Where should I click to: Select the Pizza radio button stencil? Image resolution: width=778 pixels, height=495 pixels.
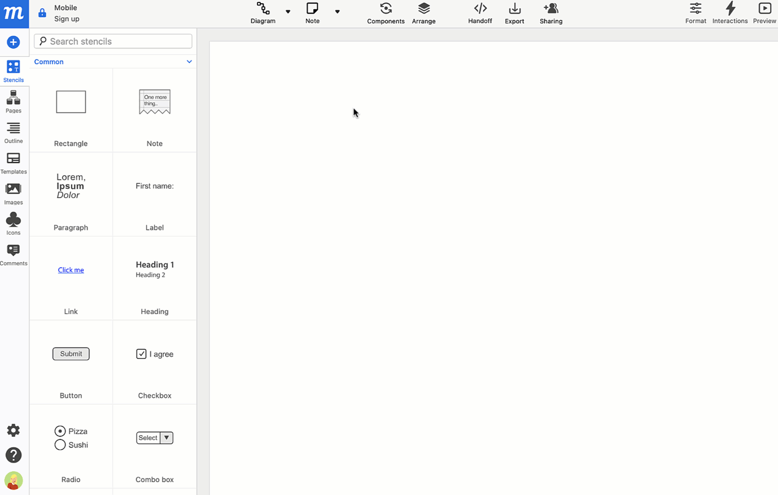point(60,431)
